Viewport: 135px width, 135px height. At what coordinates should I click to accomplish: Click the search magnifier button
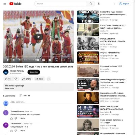click(91, 4)
